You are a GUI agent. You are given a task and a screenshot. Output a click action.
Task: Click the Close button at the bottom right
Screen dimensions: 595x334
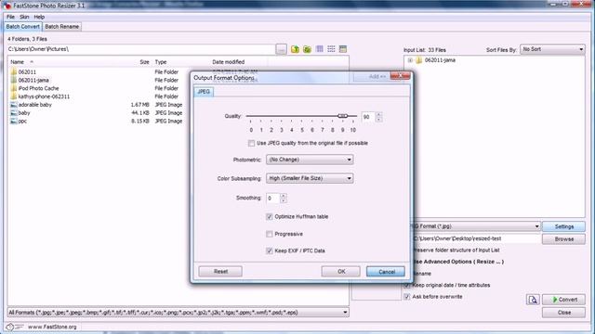pos(564,313)
